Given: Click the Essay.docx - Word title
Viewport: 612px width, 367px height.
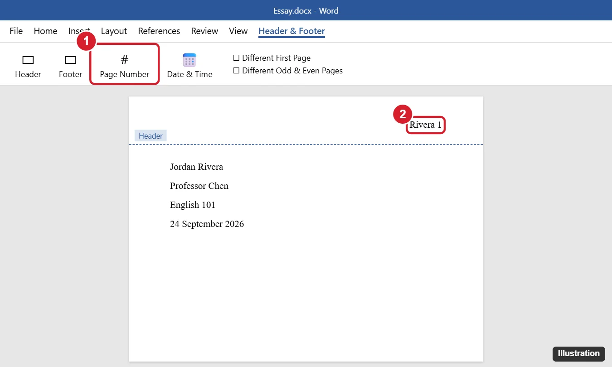Looking at the screenshot, I should pos(306,10).
